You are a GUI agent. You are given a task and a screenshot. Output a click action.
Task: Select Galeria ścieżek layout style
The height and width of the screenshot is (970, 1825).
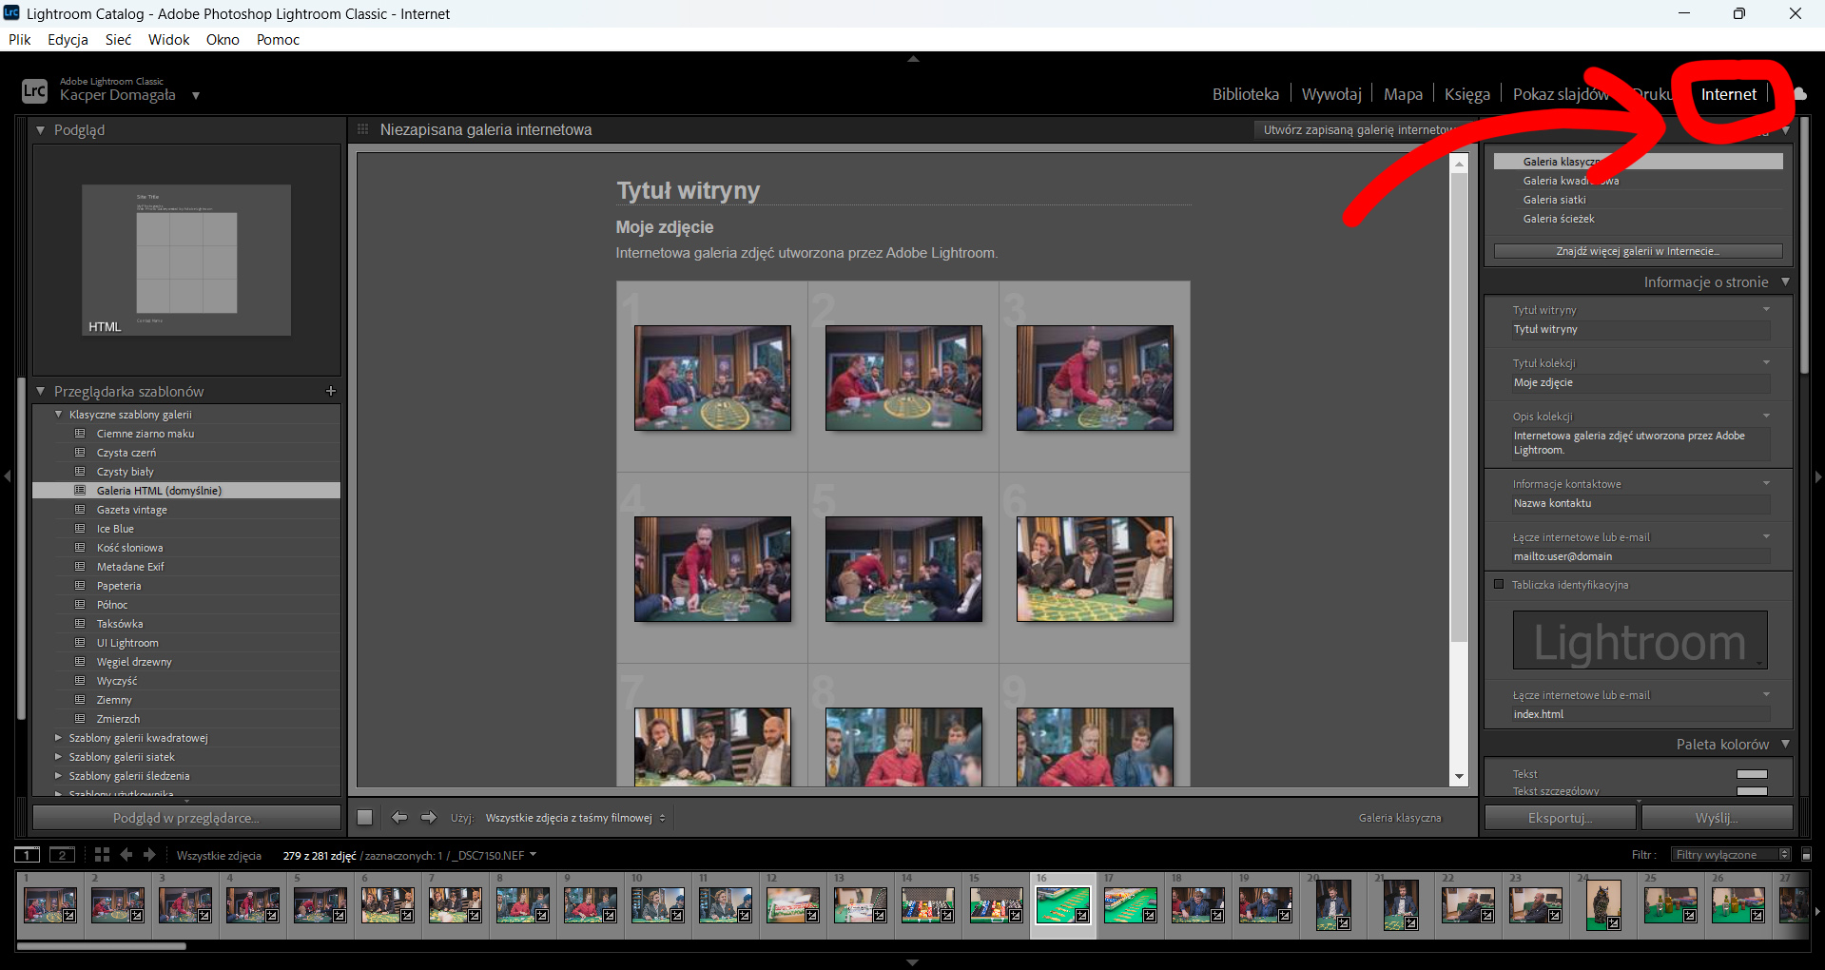pyautogui.click(x=1558, y=219)
